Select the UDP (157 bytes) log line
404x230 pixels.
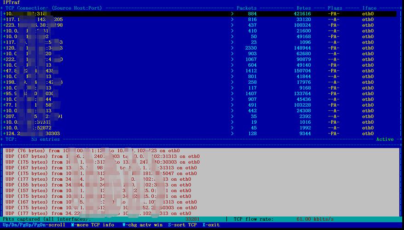(98, 190)
